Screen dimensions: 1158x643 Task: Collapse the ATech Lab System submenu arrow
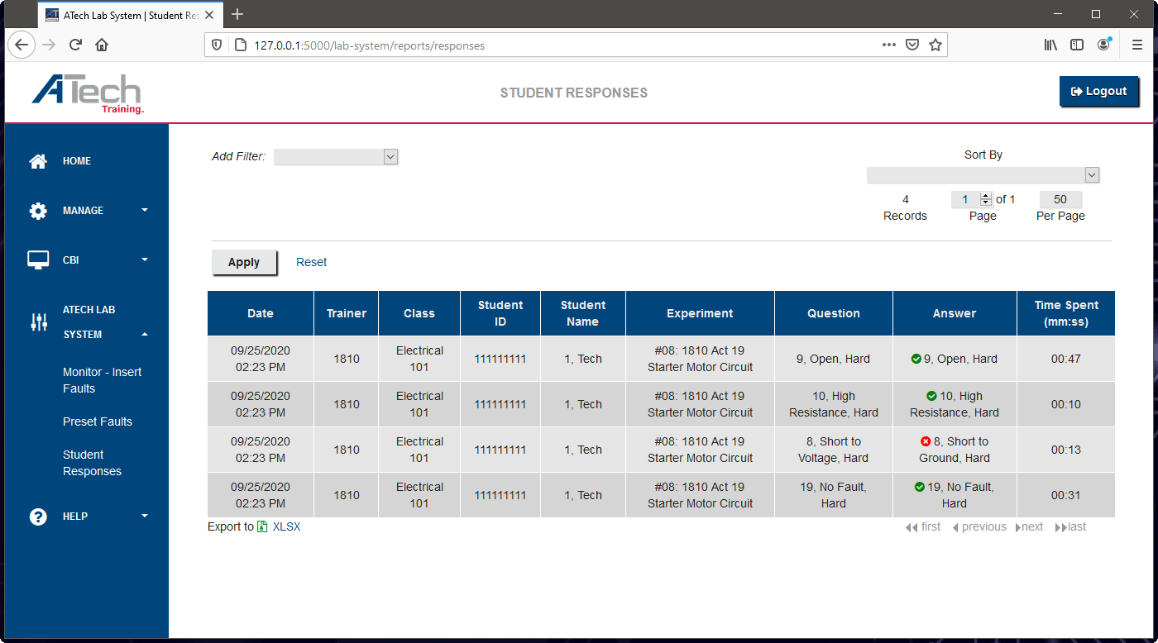(145, 335)
